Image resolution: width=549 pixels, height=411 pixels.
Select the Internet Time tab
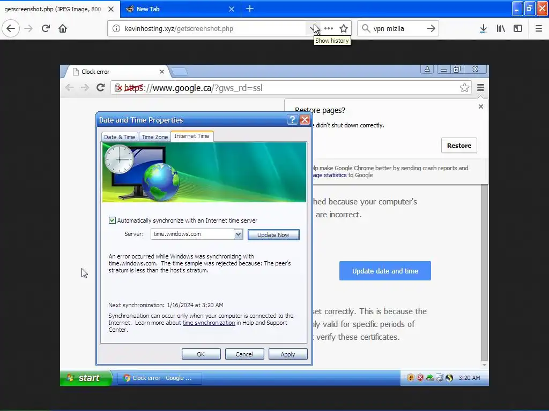192,136
